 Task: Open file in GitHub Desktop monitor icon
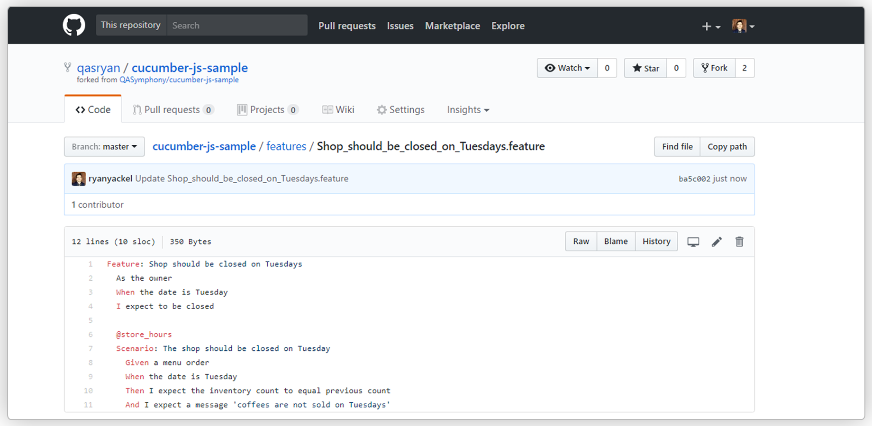(x=693, y=242)
